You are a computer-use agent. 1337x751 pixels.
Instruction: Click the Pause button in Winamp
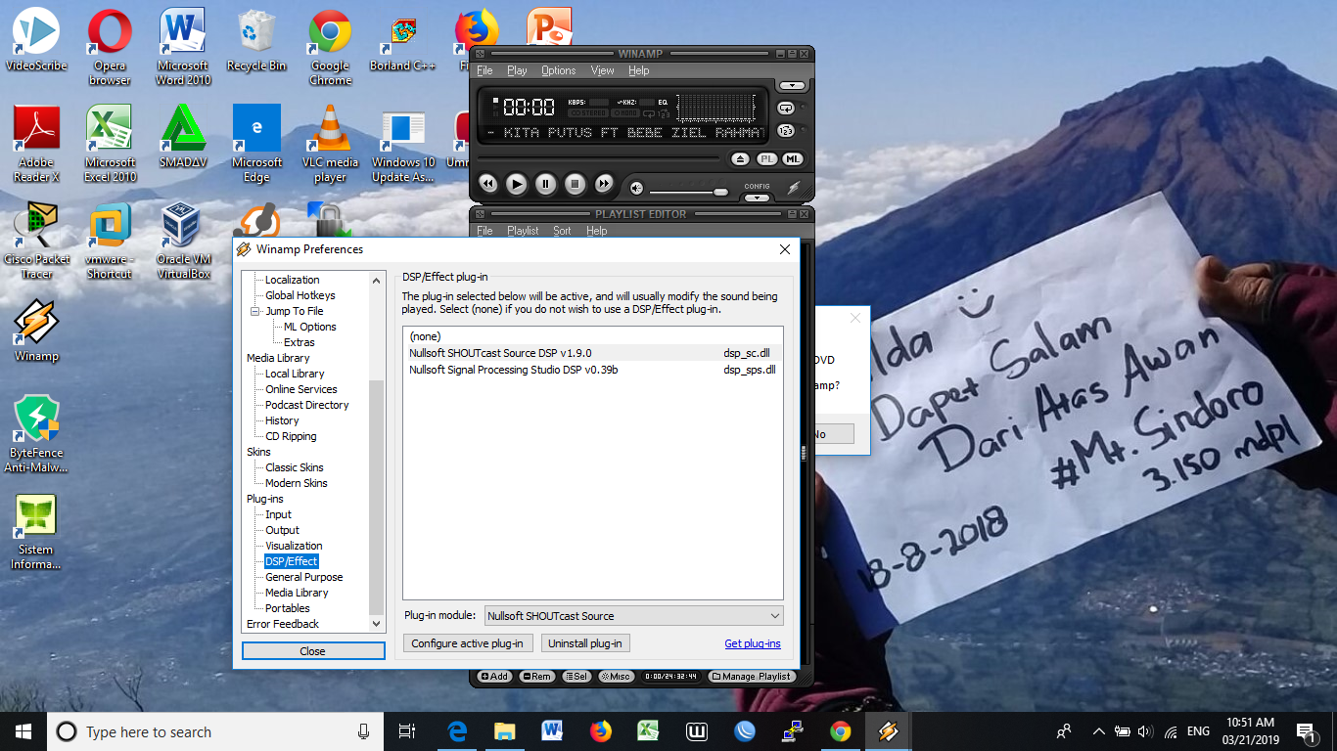[x=546, y=184]
